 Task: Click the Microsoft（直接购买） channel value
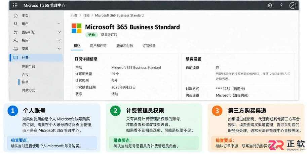(232, 95)
